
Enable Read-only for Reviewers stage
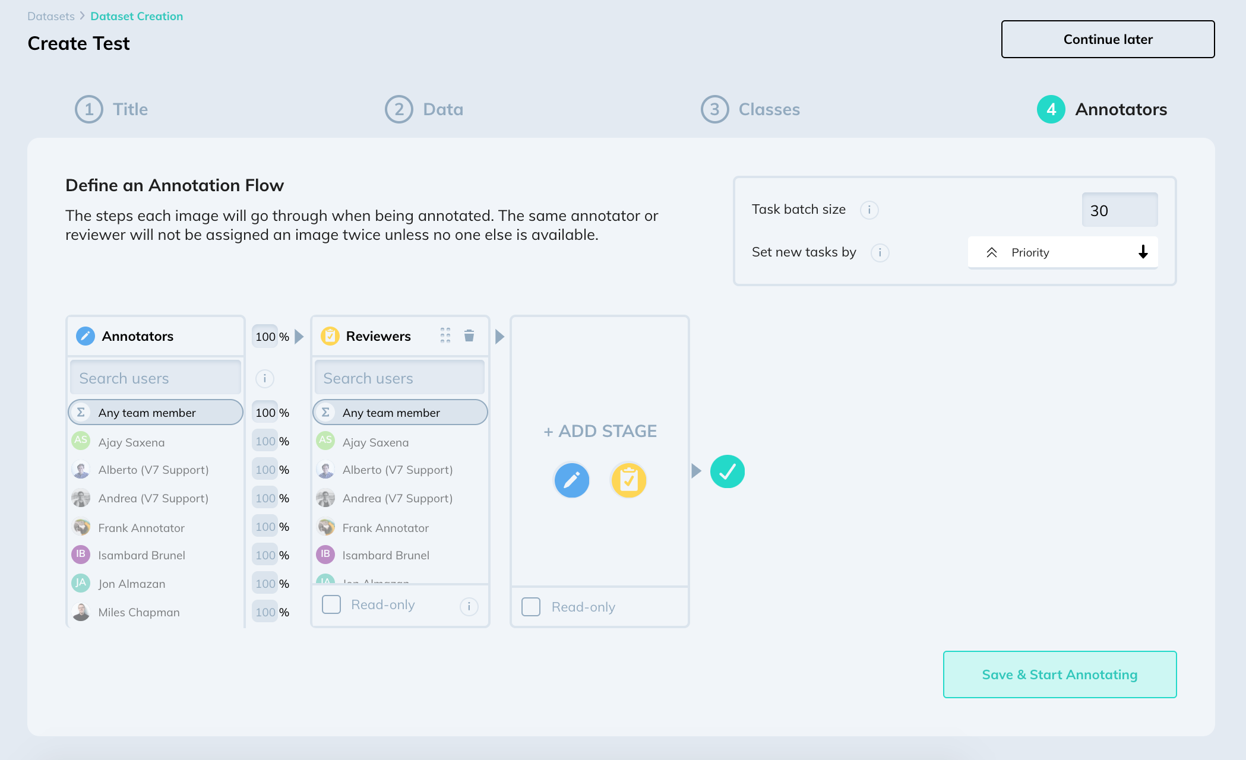(331, 605)
